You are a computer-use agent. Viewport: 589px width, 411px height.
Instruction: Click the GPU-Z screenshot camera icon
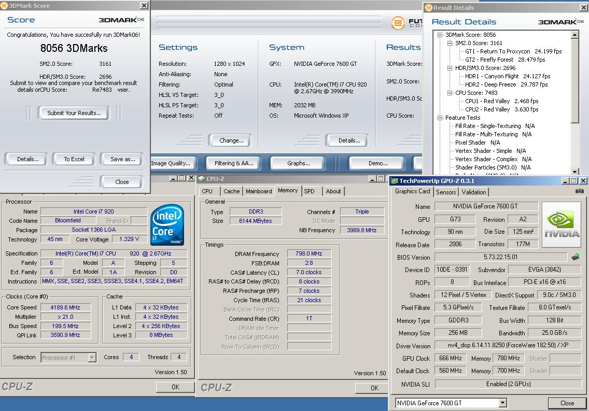[579, 191]
